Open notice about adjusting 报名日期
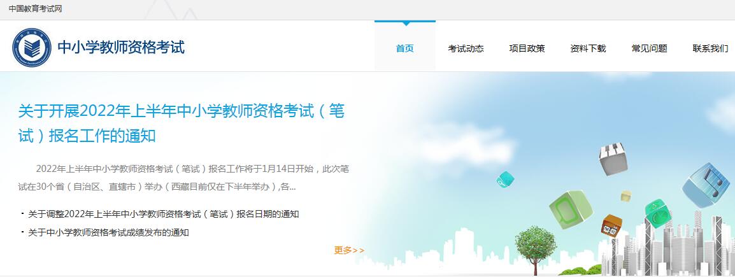The image size is (735, 277). click(x=164, y=214)
